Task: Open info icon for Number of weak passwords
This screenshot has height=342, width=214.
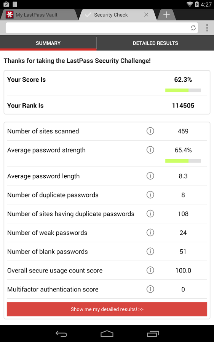Action: pos(150,233)
